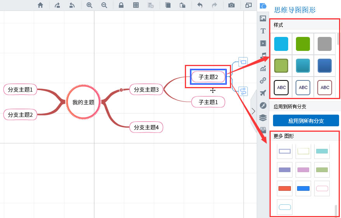Choose the filled red orange rectangle shape
The image size is (341, 218).
285,188
